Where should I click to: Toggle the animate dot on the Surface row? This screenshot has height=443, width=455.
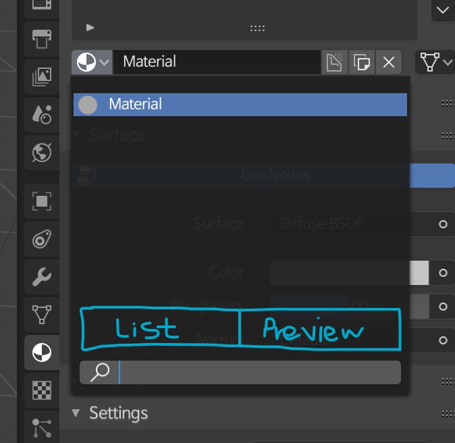point(443,224)
